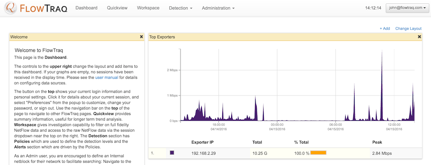Open the user manual link
This screenshot has width=431, height=165.
pos(107,78)
